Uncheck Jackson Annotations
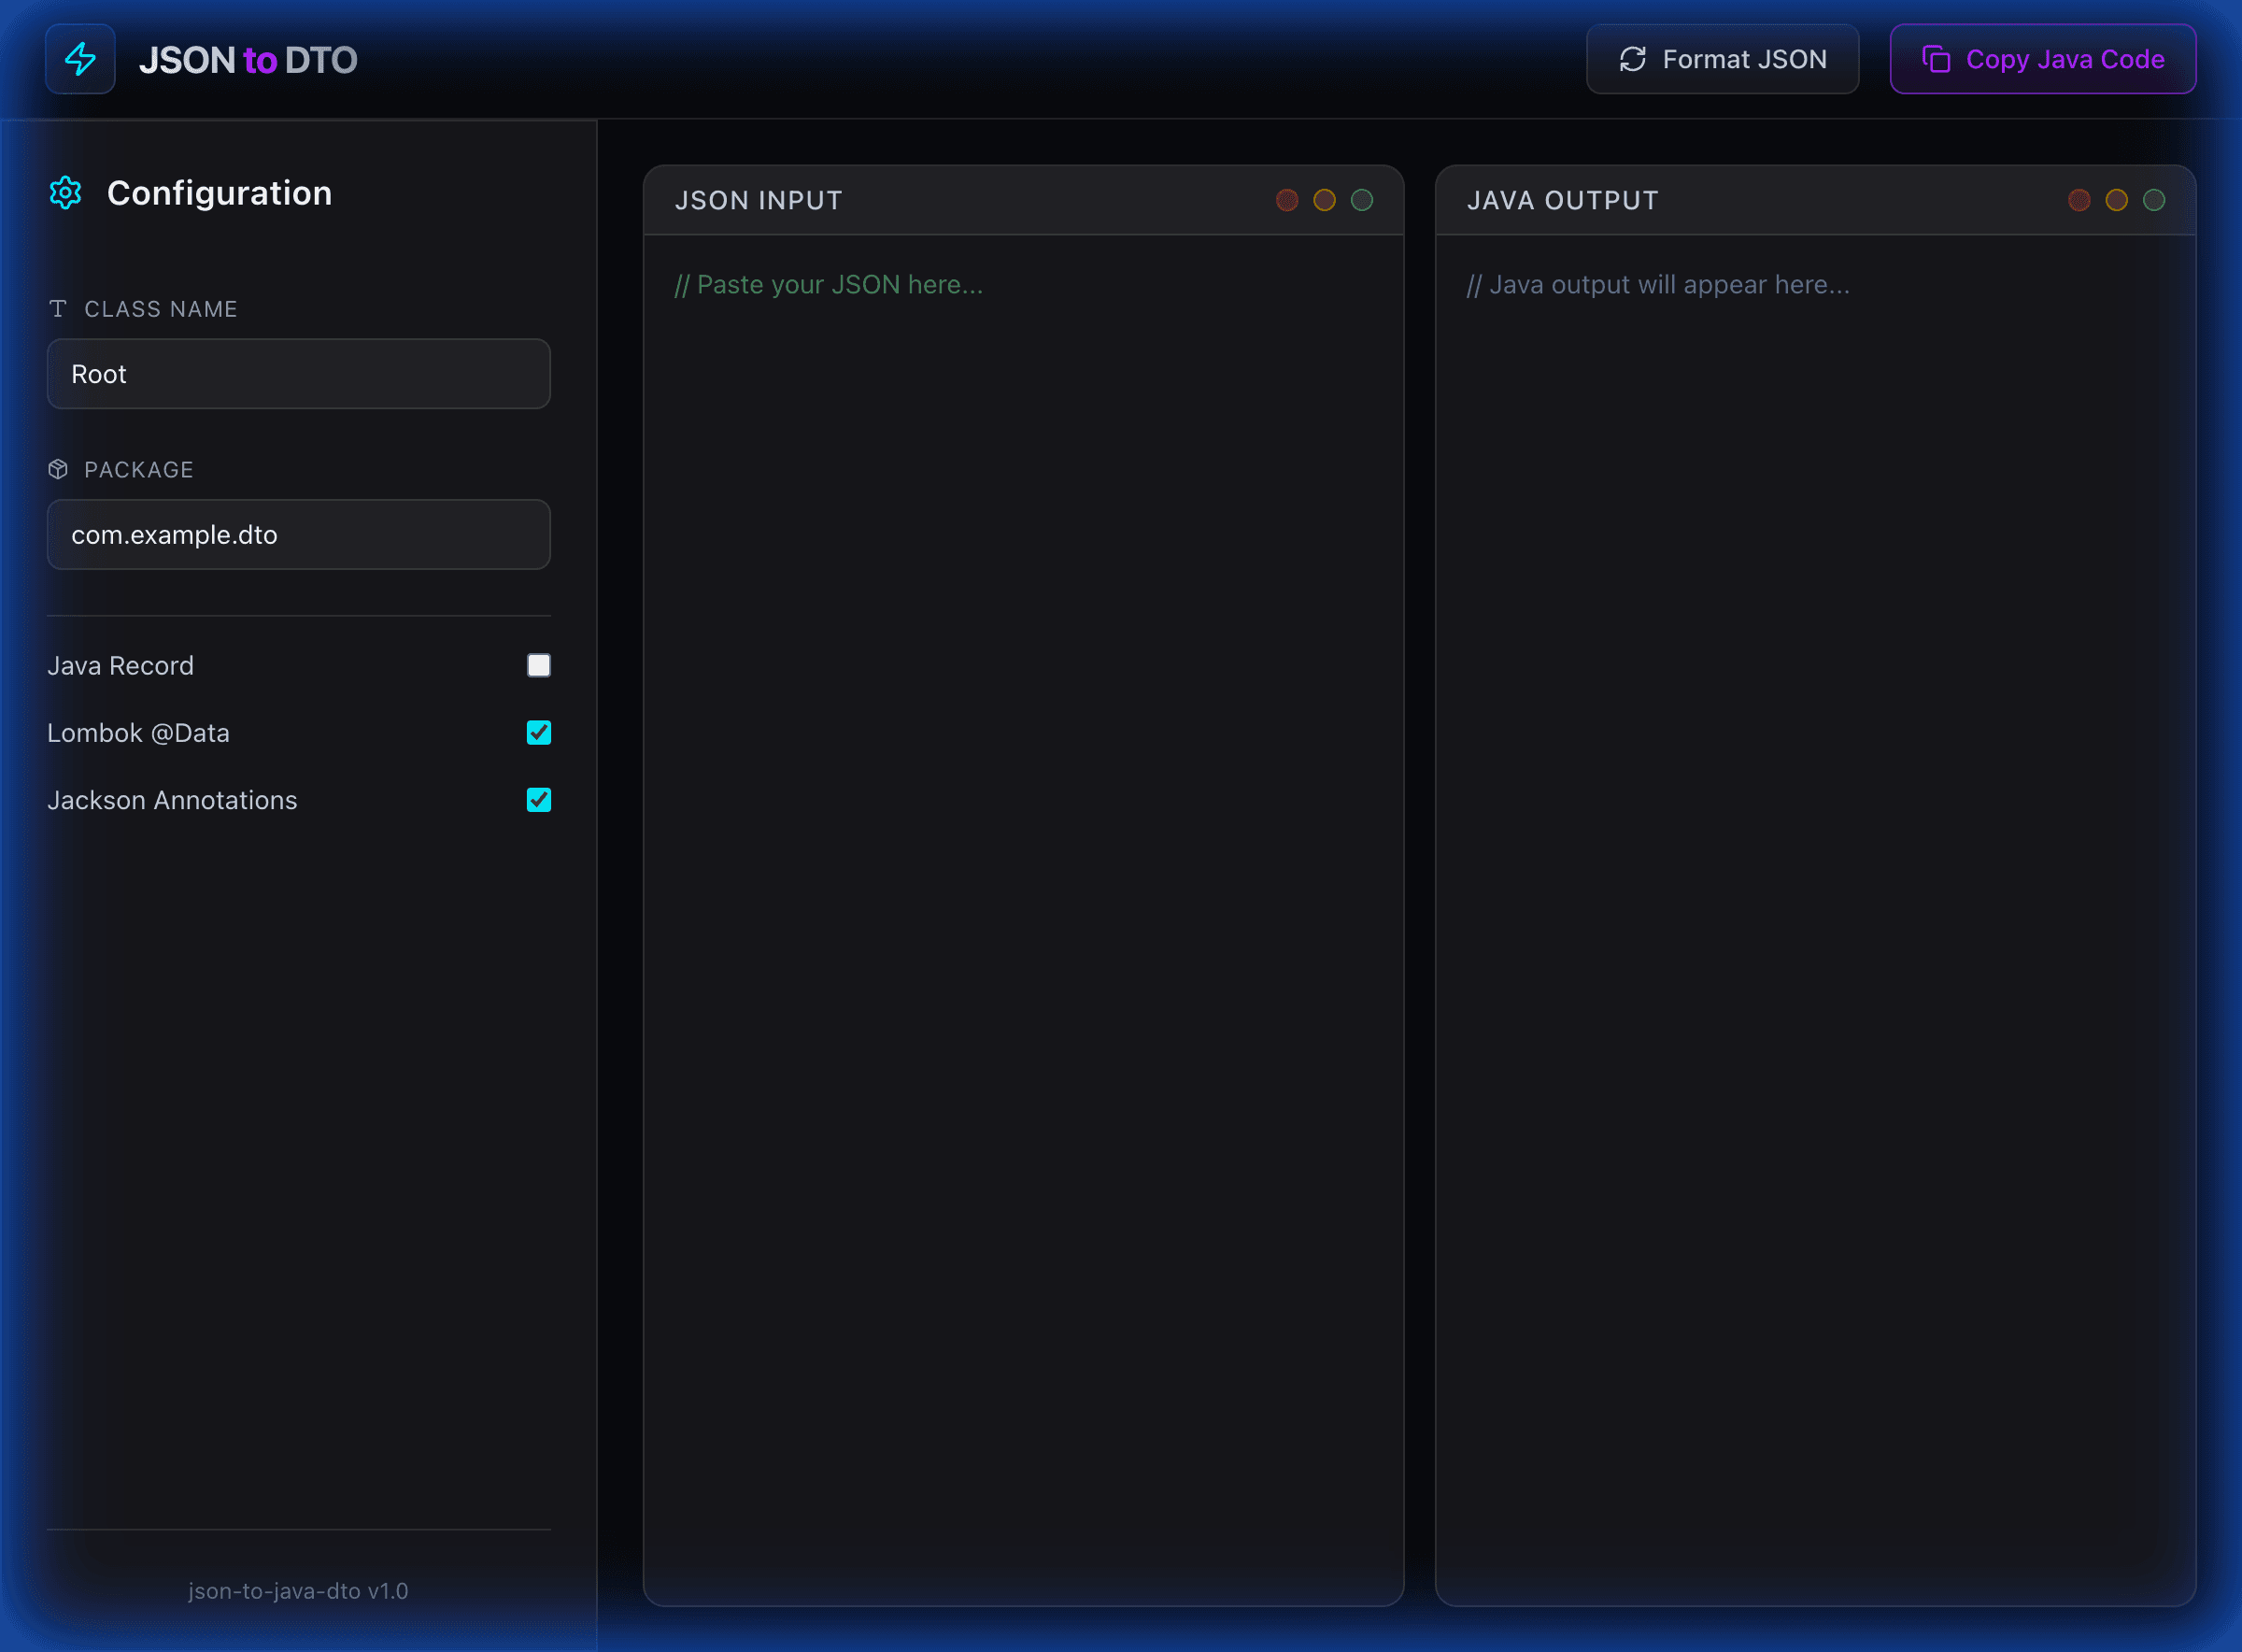The height and width of the screenshot is (1652, 2242). (x=538, y=799)
